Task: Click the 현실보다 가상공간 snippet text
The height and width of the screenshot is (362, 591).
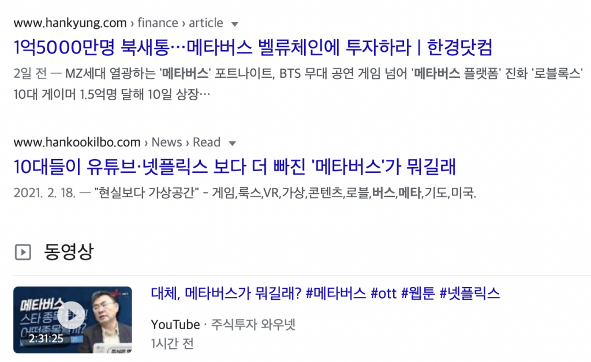Action: coord(146,193)
